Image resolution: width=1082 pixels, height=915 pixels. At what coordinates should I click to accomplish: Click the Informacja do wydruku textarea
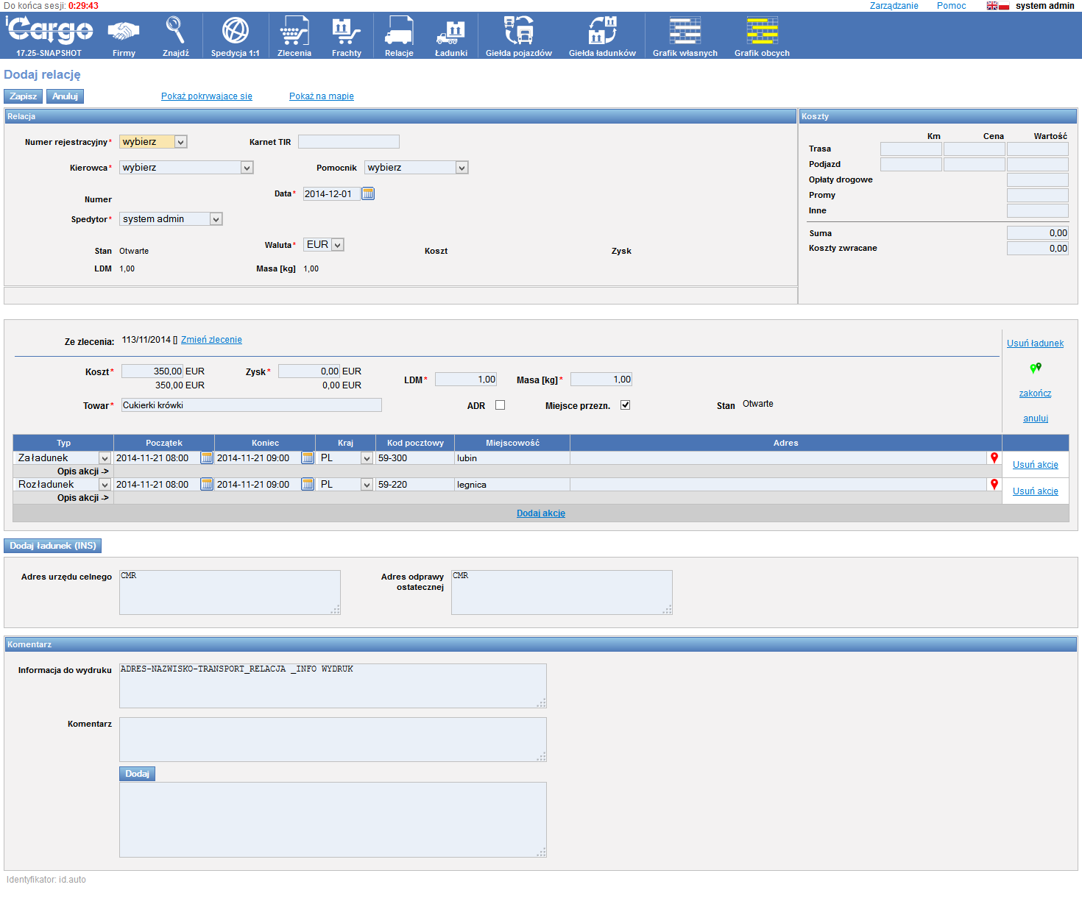pos(333,686)
